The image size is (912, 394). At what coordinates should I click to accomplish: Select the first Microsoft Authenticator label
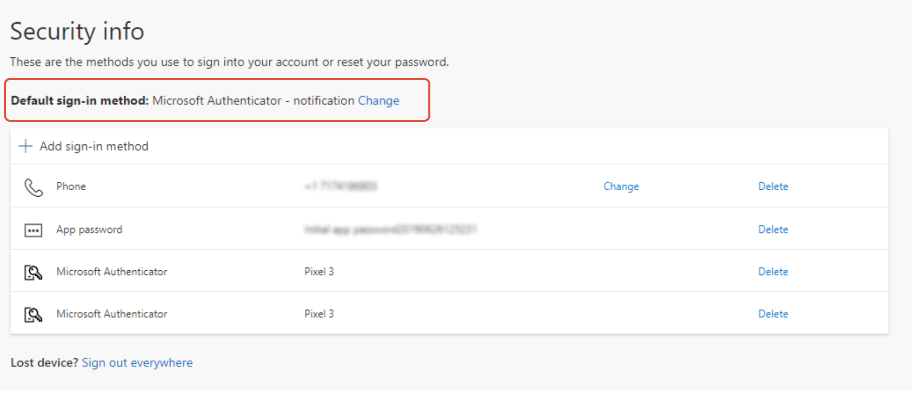112,272
